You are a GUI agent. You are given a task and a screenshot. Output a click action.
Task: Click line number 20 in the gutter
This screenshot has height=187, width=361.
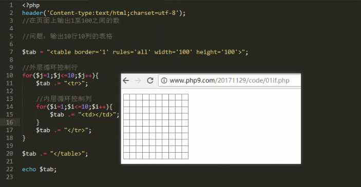pos(9,154)
